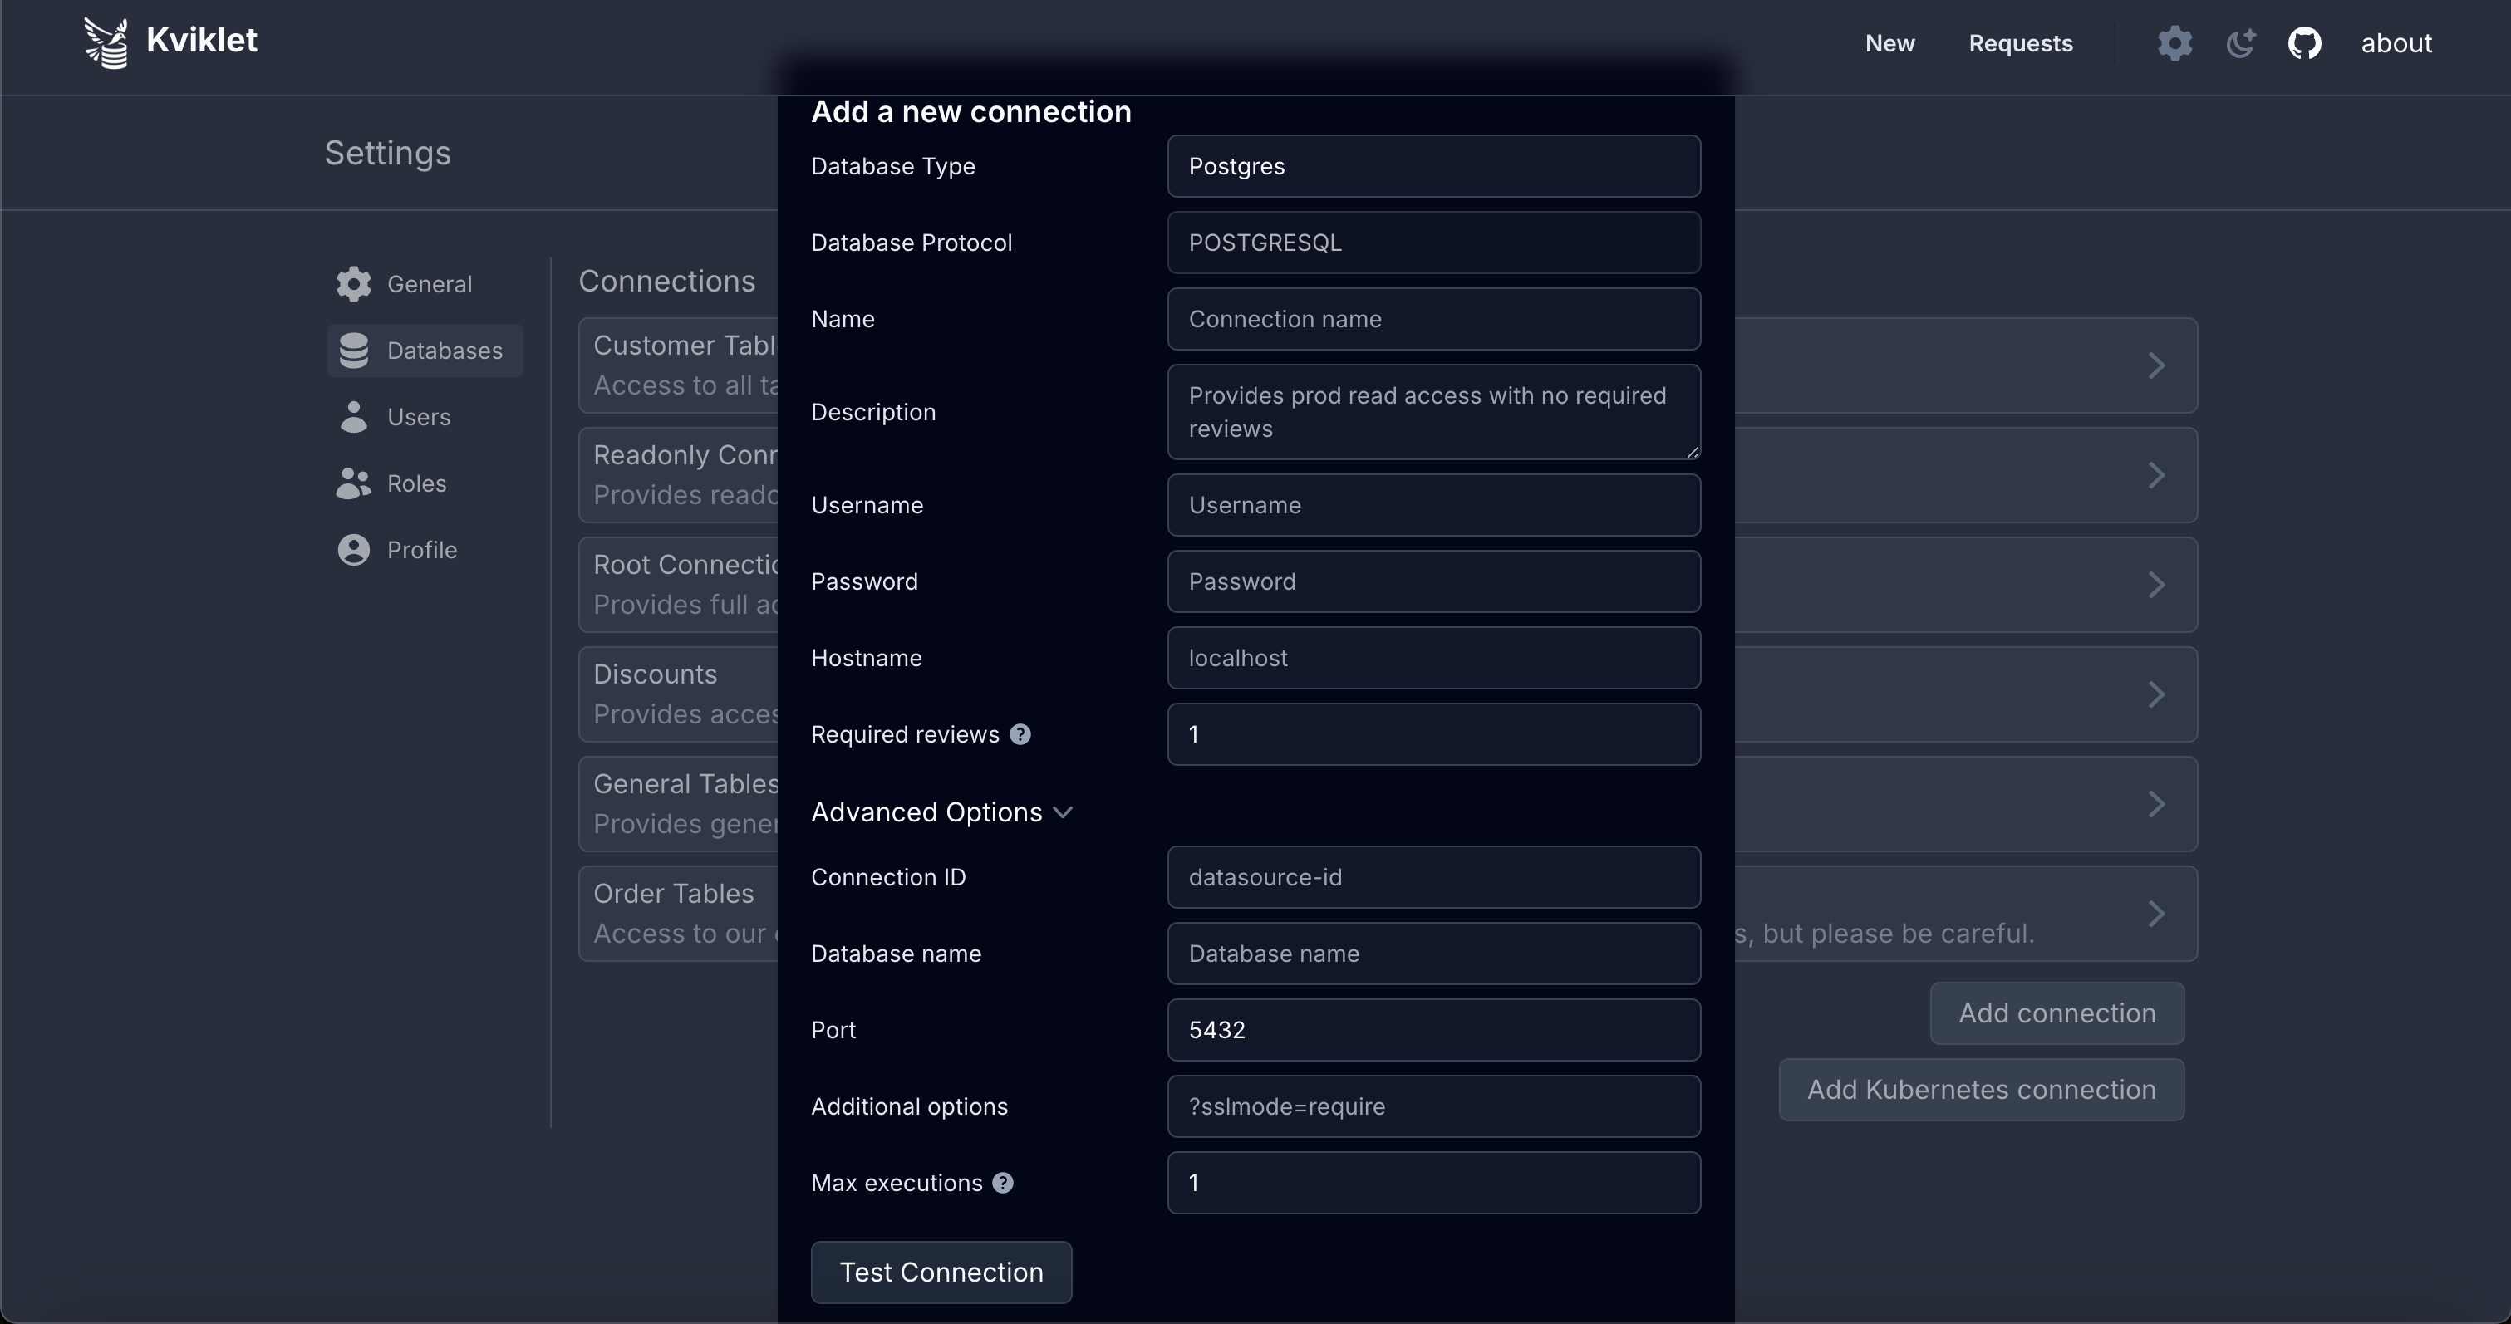
Task: Click the Discounts connection title
Action: tap(655, 674)
